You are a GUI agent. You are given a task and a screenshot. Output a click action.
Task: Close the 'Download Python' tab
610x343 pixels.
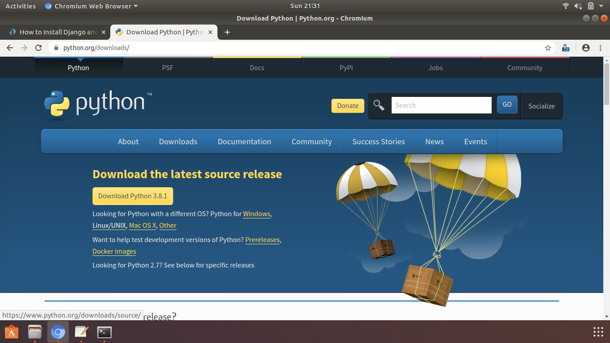[210, 32]
